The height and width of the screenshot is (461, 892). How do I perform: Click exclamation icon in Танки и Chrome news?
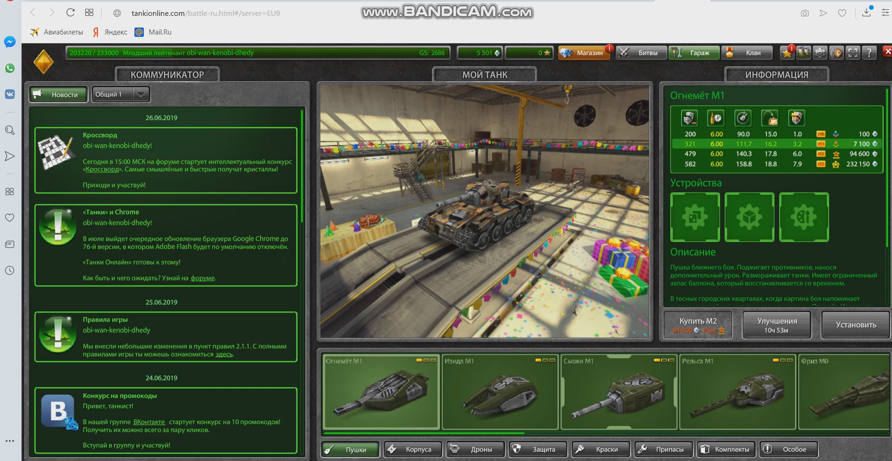[x=58, y=227]
